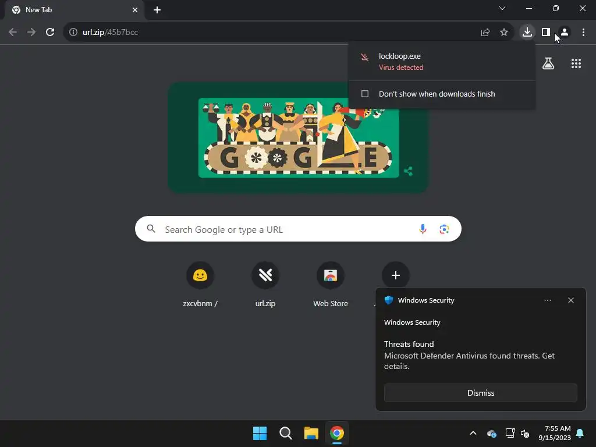The width and height of the screenshot is (596, 447).
Task: Share the Google Doodle
Action: [408, 171]
